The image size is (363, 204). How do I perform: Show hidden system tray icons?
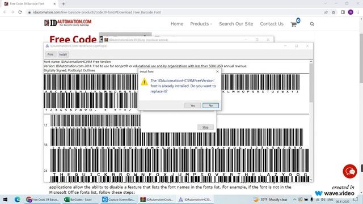(x=294, y=199)
